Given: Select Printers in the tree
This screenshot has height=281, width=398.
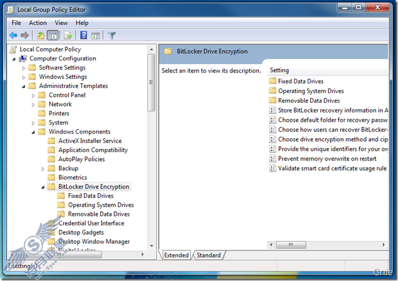Looking at the screenshot, I should [59, 113].
